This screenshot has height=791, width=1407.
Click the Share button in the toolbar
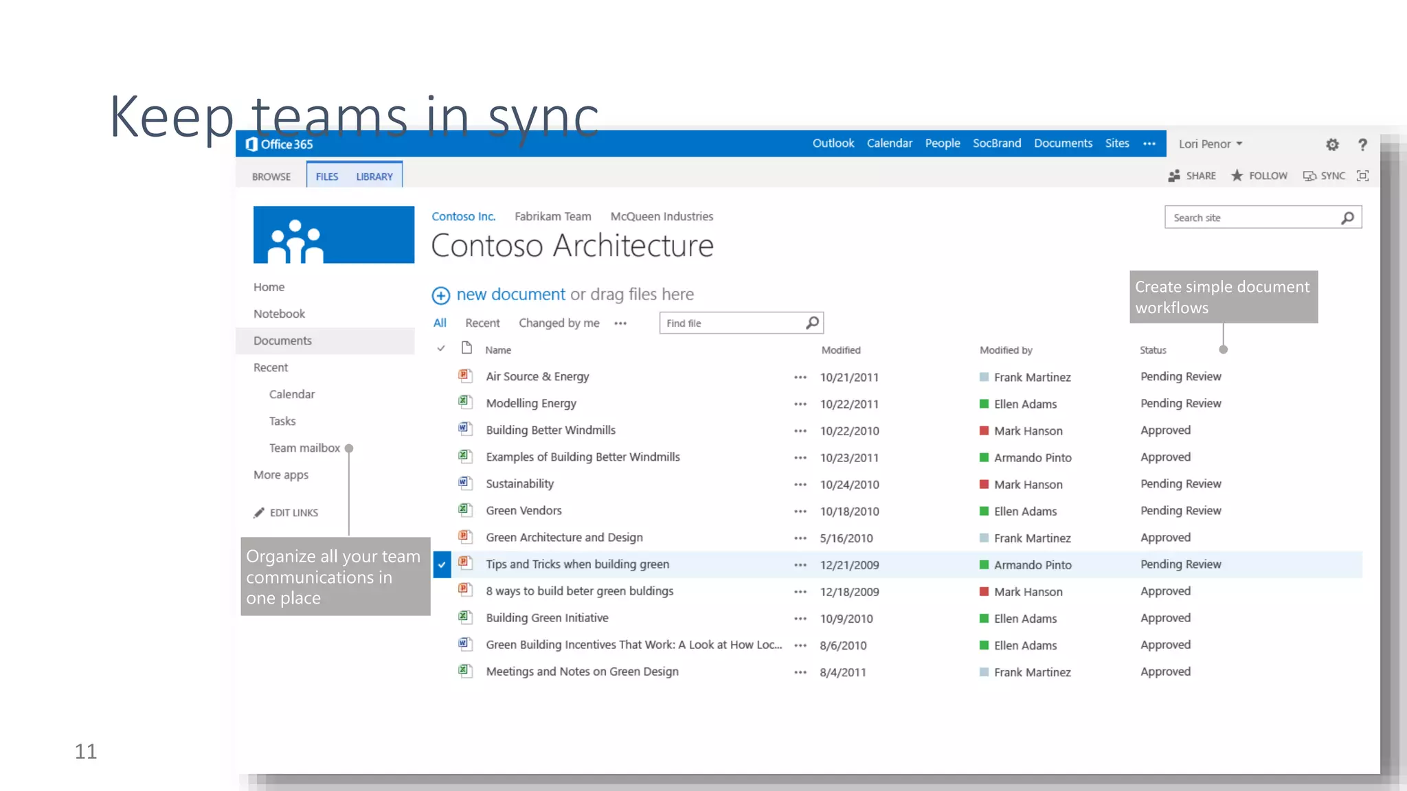coord(1192,176)
